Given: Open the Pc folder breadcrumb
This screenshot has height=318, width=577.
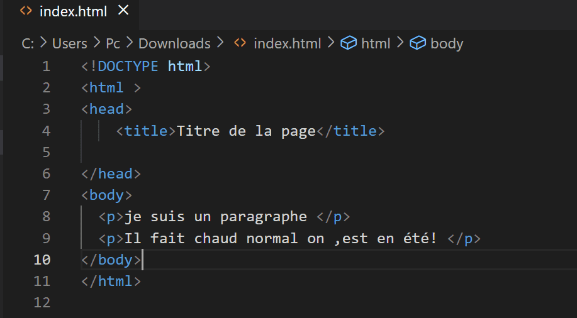Looking at the screenshot, I should point(113,44).
